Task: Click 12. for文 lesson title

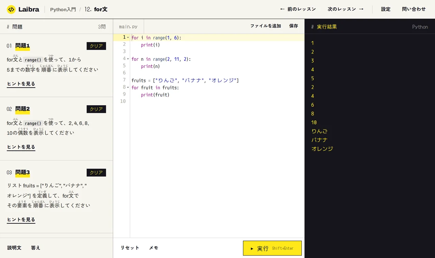Action: [x=96, y=9]
